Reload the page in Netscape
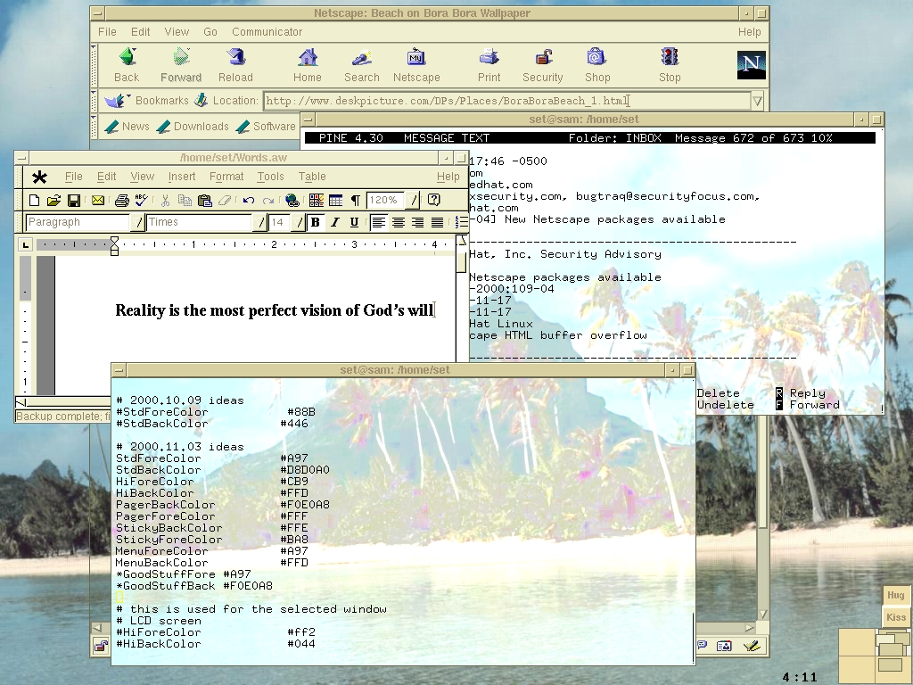 click(235, 65)
